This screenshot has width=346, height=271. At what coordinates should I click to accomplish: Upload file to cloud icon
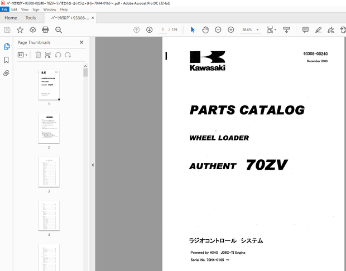tap(33, 29)
